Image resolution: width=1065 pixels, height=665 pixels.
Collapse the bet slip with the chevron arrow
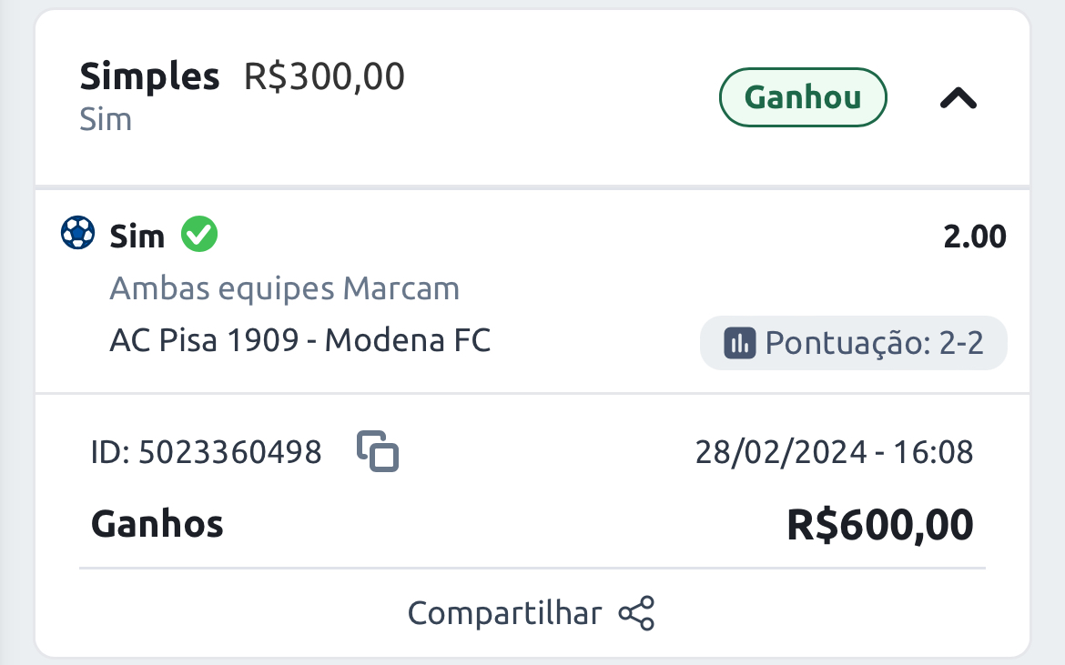[x=958, y=98]
